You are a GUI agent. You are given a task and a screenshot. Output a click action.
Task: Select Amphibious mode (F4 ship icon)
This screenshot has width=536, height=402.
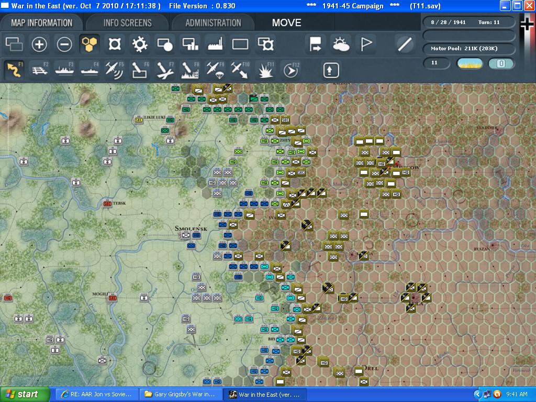90,70
